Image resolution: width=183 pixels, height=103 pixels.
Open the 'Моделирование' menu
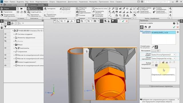point(41,2)
